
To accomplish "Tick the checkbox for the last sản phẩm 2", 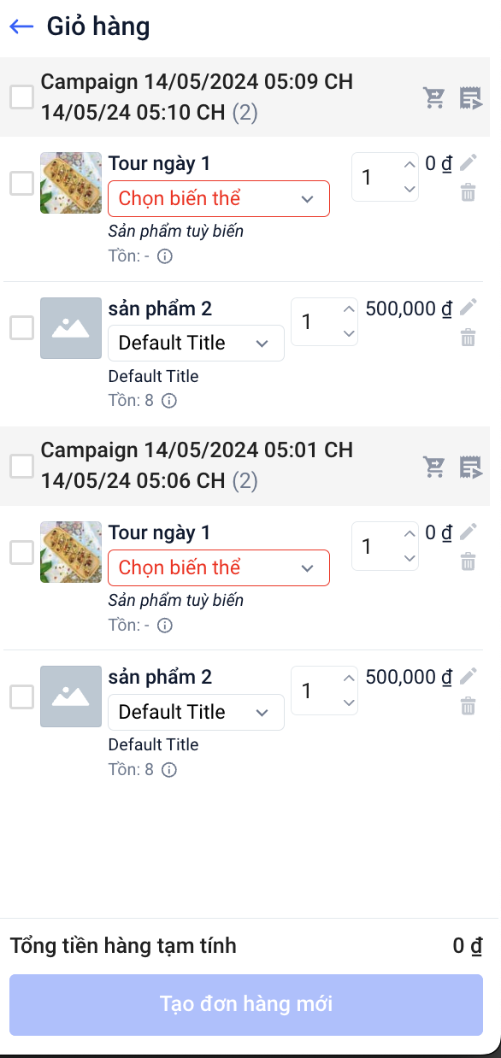I will pyautogui.click(x=21, y=697).
